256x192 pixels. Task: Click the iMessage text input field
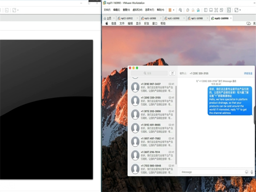pos(211,172)
